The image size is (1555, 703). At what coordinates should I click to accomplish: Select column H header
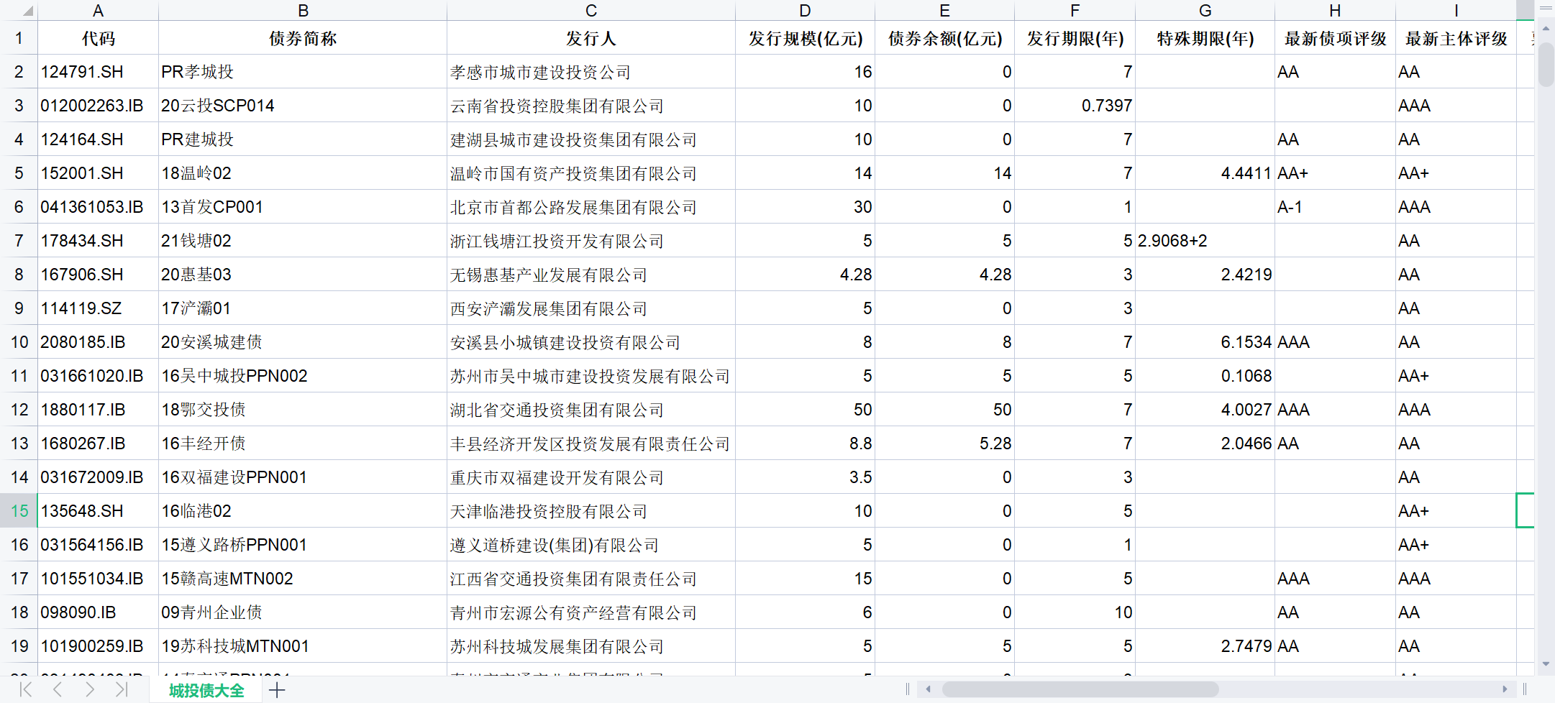tap(1336, 10)
